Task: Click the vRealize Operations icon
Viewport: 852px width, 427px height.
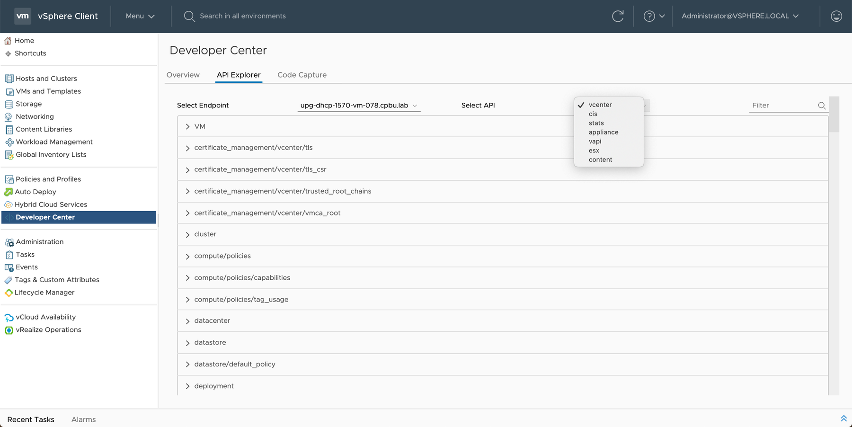Action: click(x=9, y=330)
